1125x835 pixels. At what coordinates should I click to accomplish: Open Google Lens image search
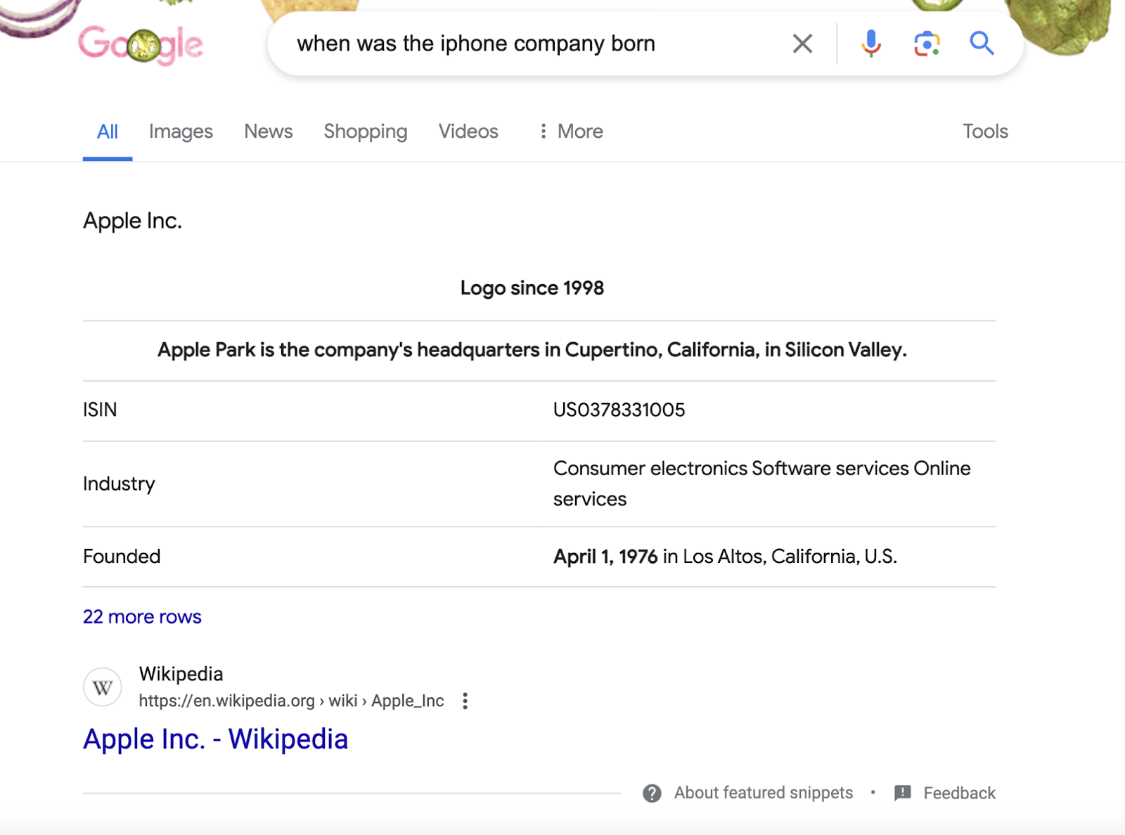click(x=927, y=43)
